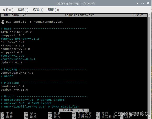Screen dimensions: 152x119
Task: Click the 'tensorboard>=2.4.1' line
Action: pos(17,73)
